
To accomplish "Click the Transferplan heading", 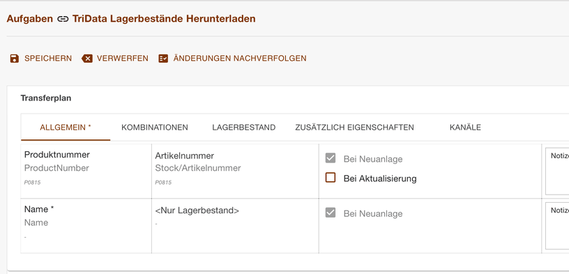I will tap(46, 98).
